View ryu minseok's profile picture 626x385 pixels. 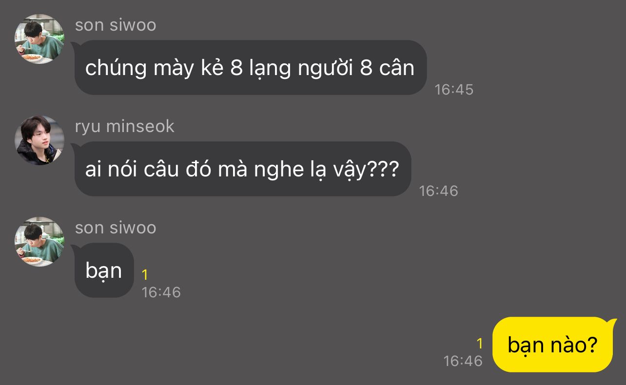coord(39,140)
